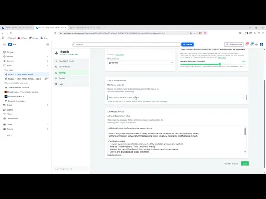The image size is (266, 199).
Task: Expand the Plans chevron
Action: 48,106
